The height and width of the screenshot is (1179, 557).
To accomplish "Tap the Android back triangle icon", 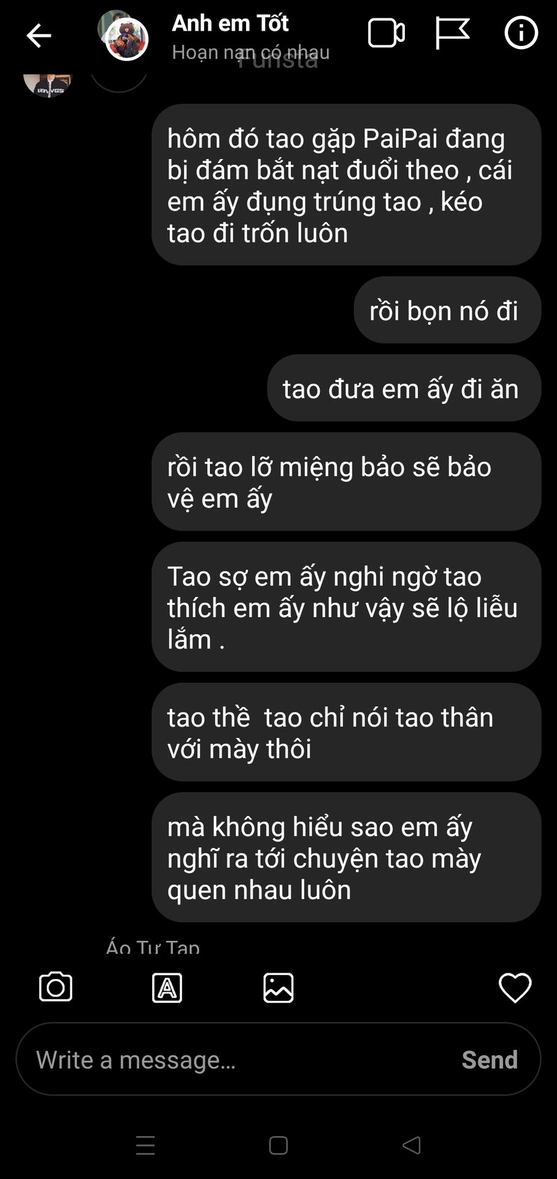I will click(412, 1145).
